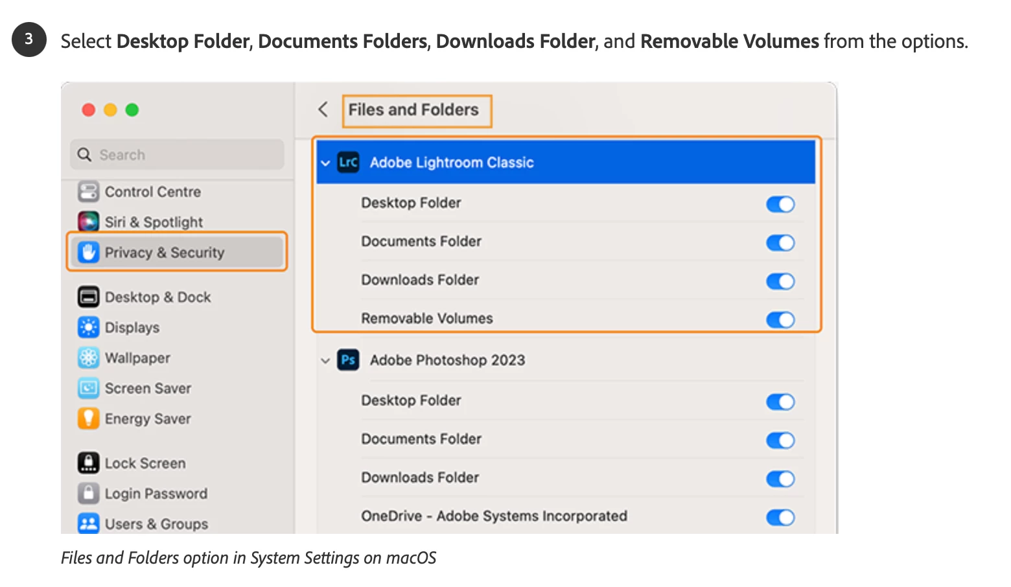The width and height of the screenshot is (1011, 587).
Task: Click the Lightroom Classic LrC app icon
Action: tap(348, 162)
